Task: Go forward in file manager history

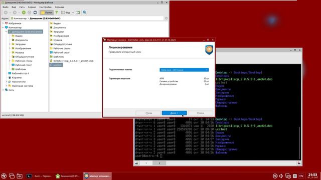Action: [15, 12]
